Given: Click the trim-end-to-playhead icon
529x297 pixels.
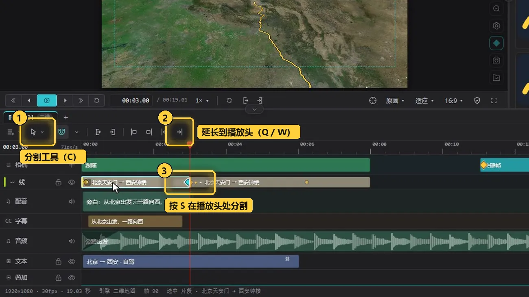Looking at the screenshot, I should [149, 132].
